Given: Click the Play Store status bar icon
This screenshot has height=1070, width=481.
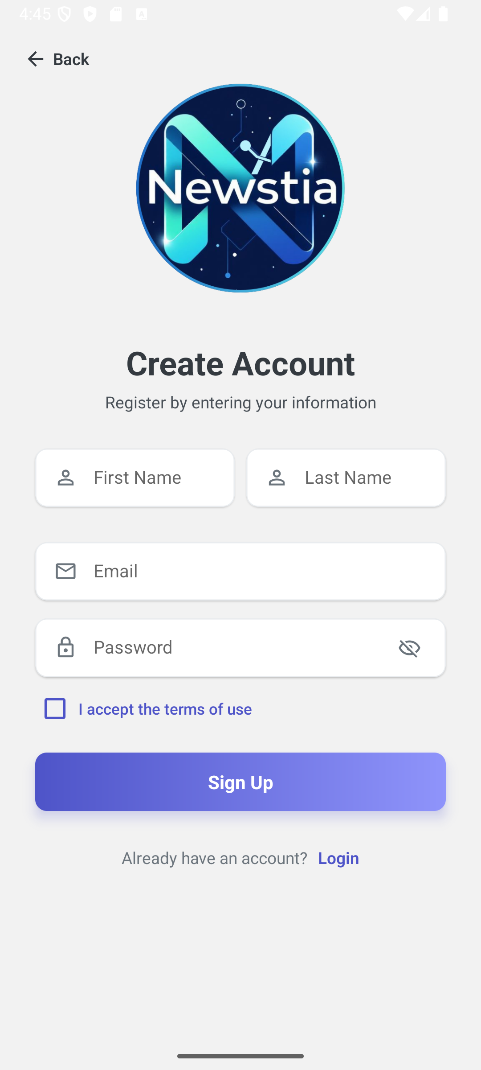Looking at the screenshot, I should click(90, 15).
